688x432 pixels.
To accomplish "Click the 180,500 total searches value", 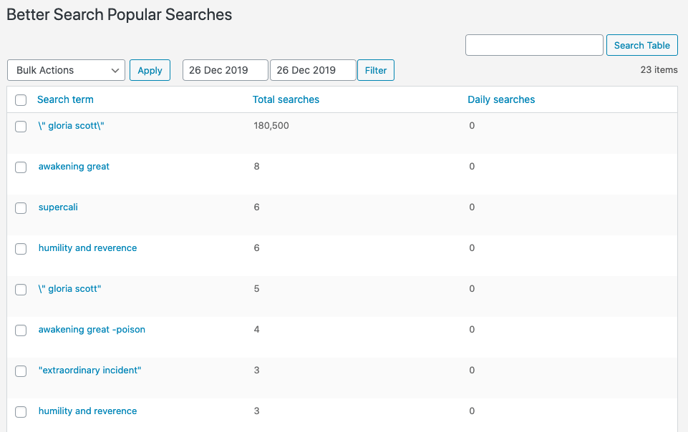I will (x=271, y=126).
